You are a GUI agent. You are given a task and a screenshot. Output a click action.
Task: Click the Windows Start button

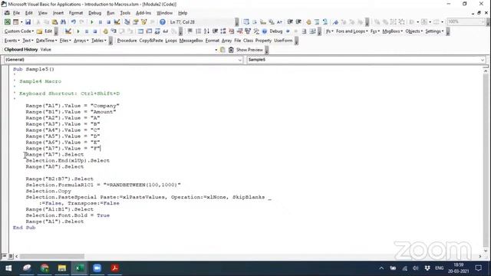8,268
